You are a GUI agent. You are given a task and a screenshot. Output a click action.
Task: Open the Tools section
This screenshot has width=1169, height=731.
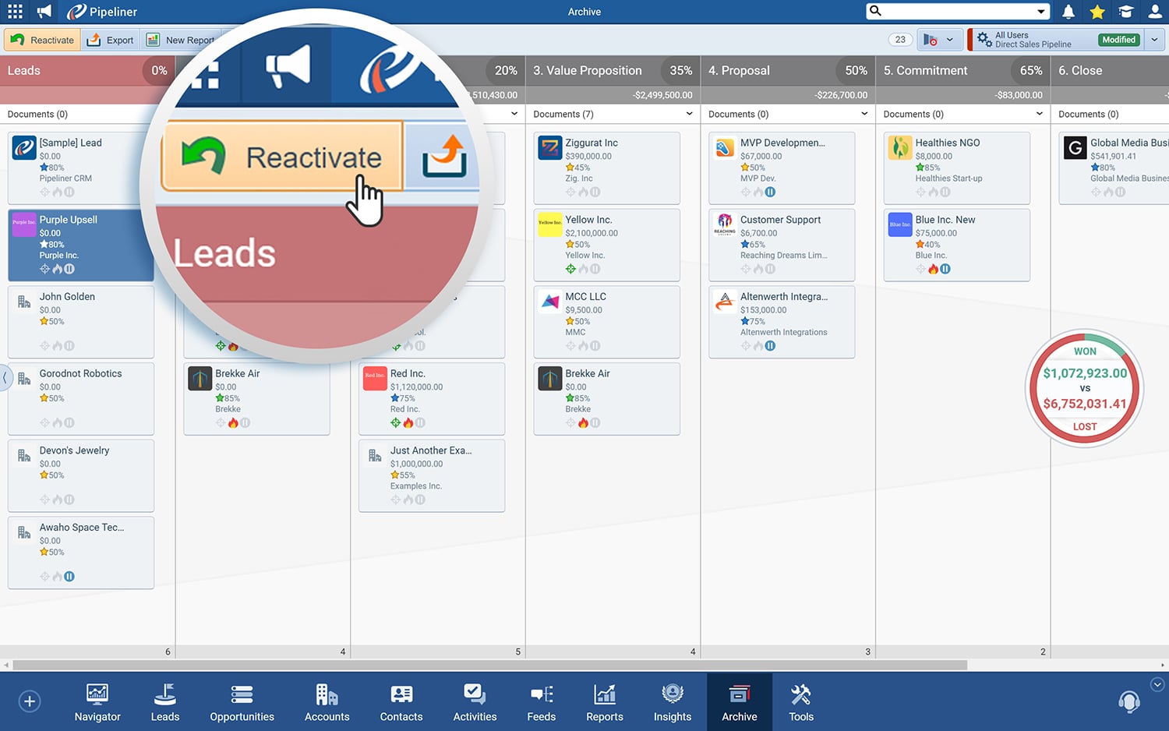[x=800, y=701]
